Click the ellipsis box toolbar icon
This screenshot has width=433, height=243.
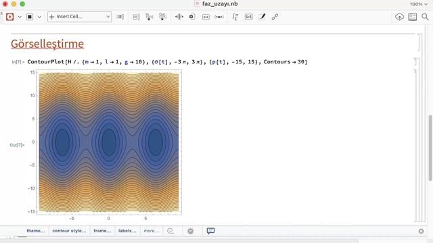[x=206, y=17]
